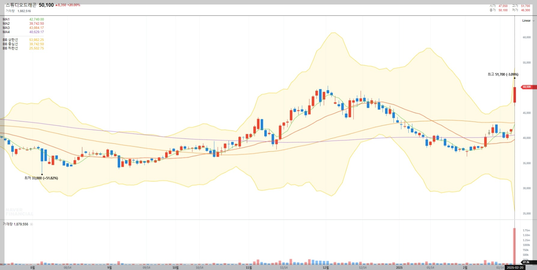537x270 pixels.
Task: Click the 01/14 date label on the time axis
Action: click(430, 268)
